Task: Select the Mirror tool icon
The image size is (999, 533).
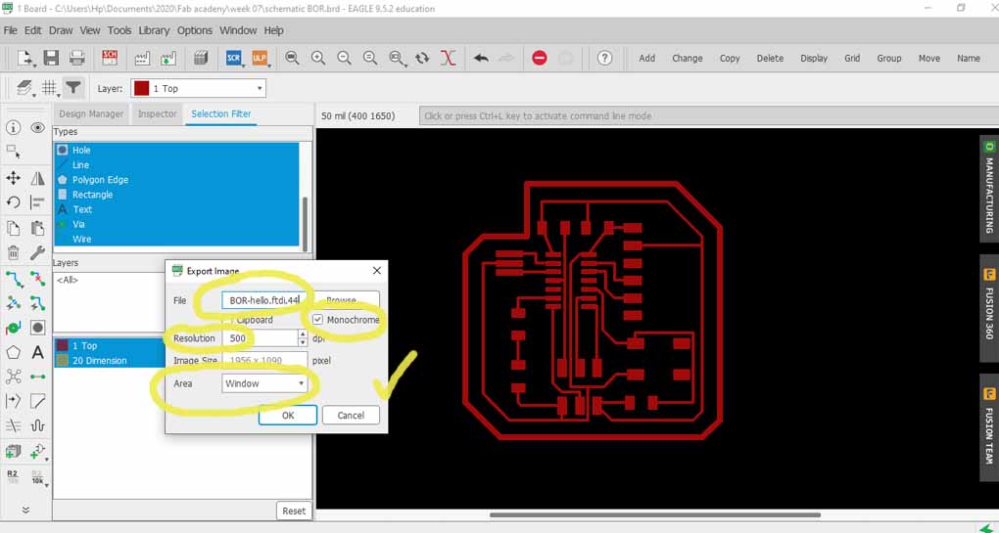Action: click(x=37, y=177)
